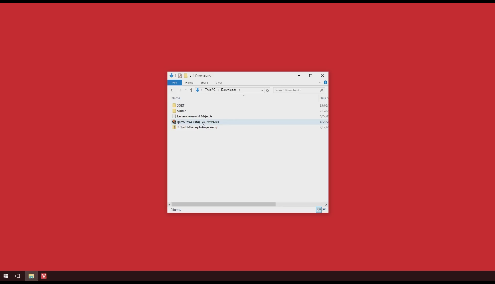Open the SORT2 folder

(182, 111)
